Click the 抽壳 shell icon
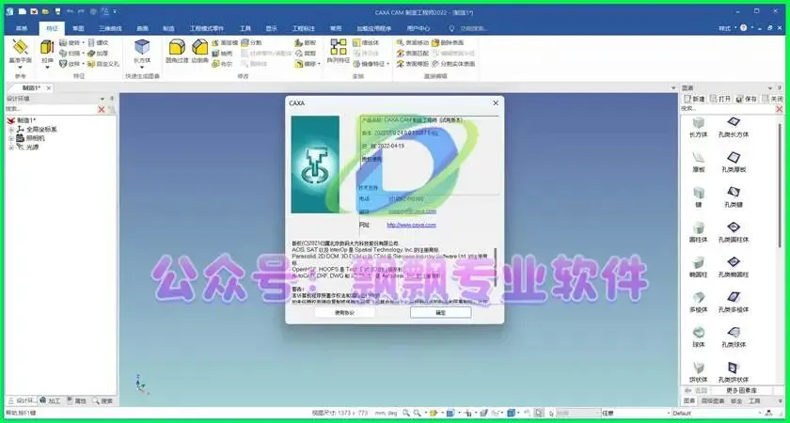This screenshot has width=790, height=423. tap(215, 54)
